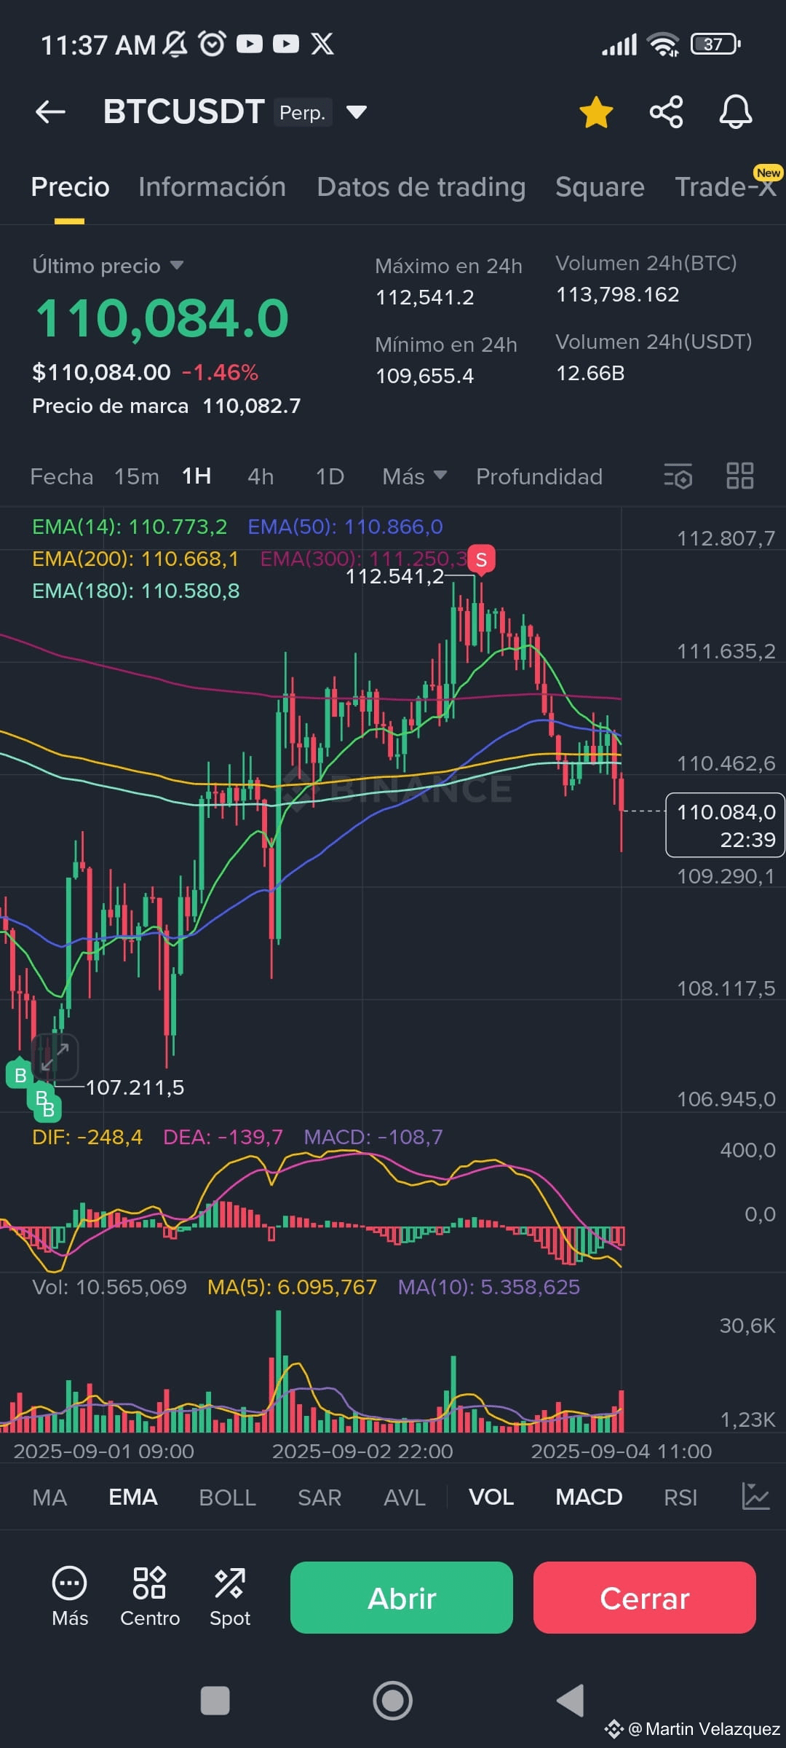Open chart settings icon
This screenshot has height=1748, width=786.
pyautogui.click(x=678, y=476)
